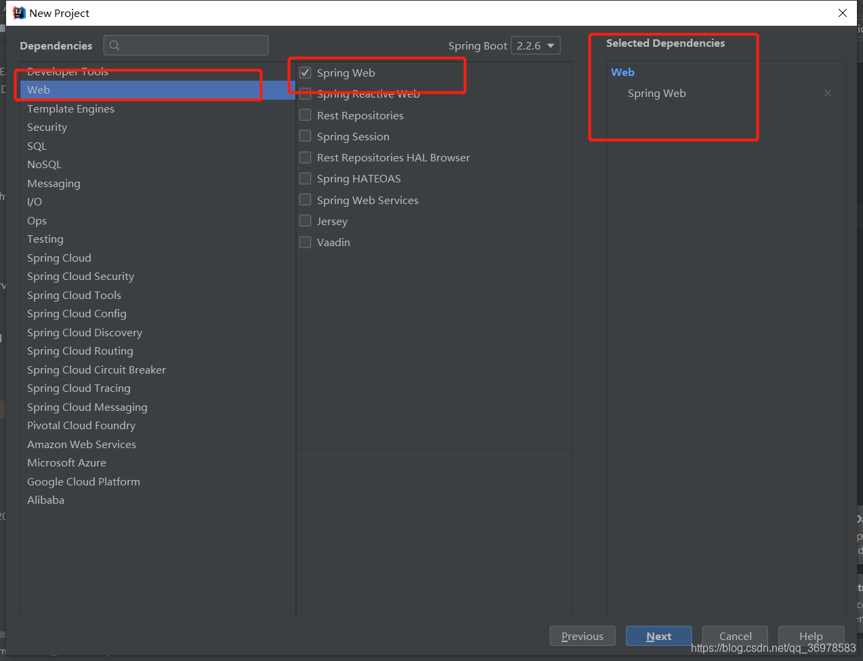This screenshot has width=863, height=661.
Task: Open the Microsoft Azure category
Action: pyautogui.click(x=158, y=463)
